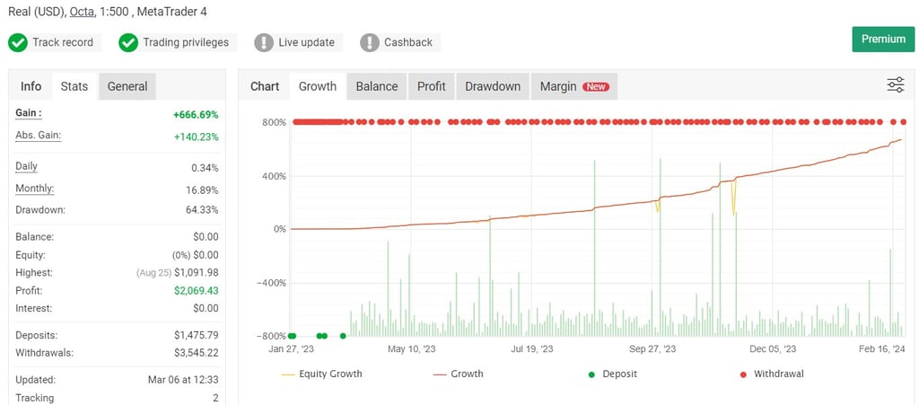The image size is (919, 405).
Task: Select the Profit chart tab
Action: tap(432, 87)
